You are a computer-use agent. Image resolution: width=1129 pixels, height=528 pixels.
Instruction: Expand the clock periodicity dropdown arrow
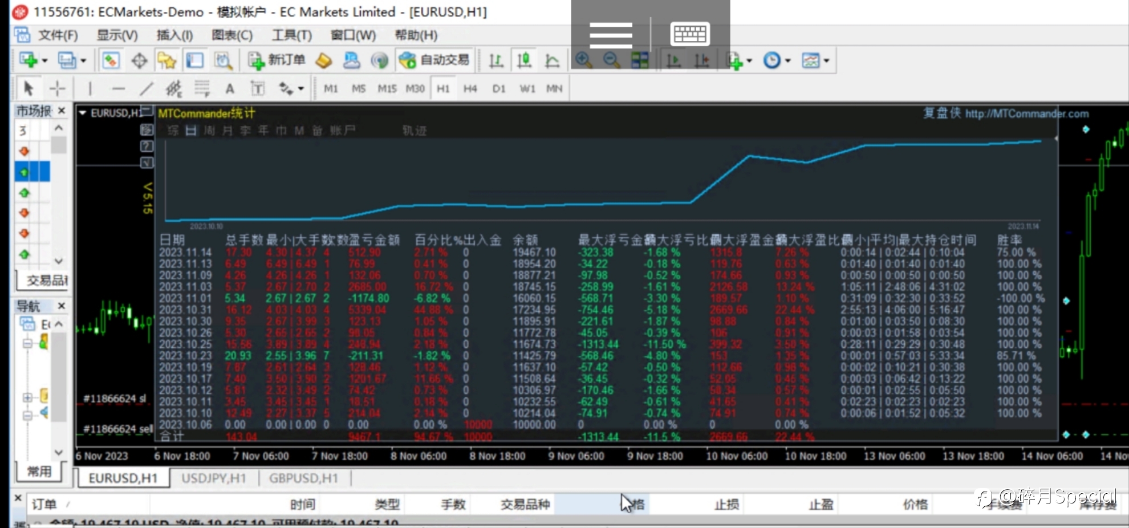tap(788, 60)
